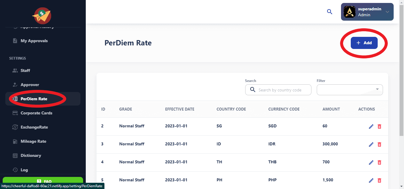Image resolution: width=404 pixels, height=189 pixels.
Task: Open ExchangeRate settings
Action: coord(34,127)
